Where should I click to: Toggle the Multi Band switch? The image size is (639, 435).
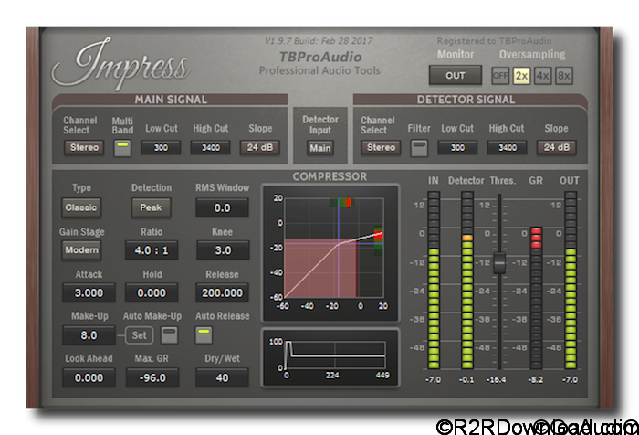pyautogui.click(x=122, y=147)
